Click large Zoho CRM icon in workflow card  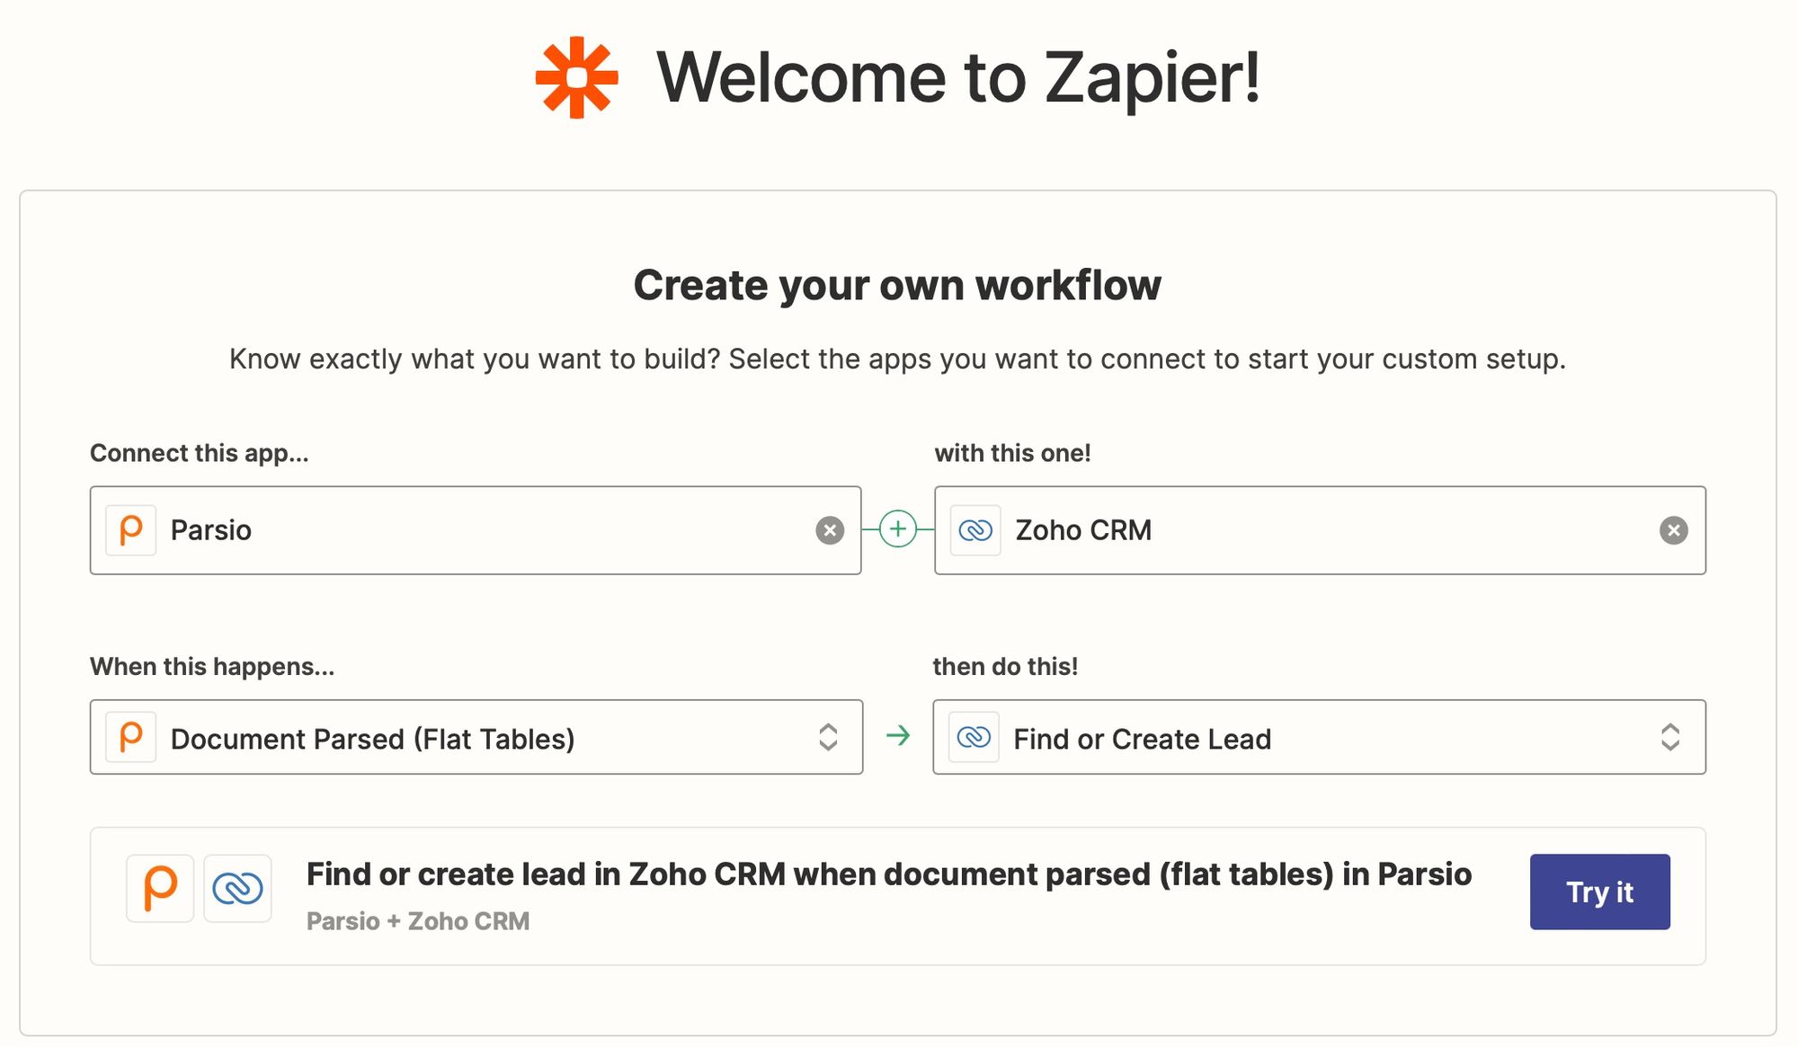[237, 888]
